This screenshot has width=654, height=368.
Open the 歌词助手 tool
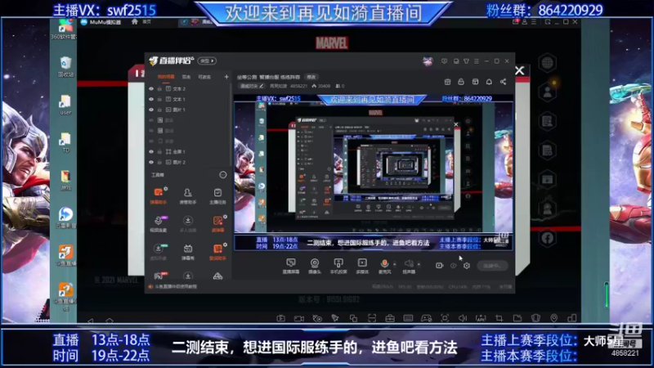tap(217, 252)
